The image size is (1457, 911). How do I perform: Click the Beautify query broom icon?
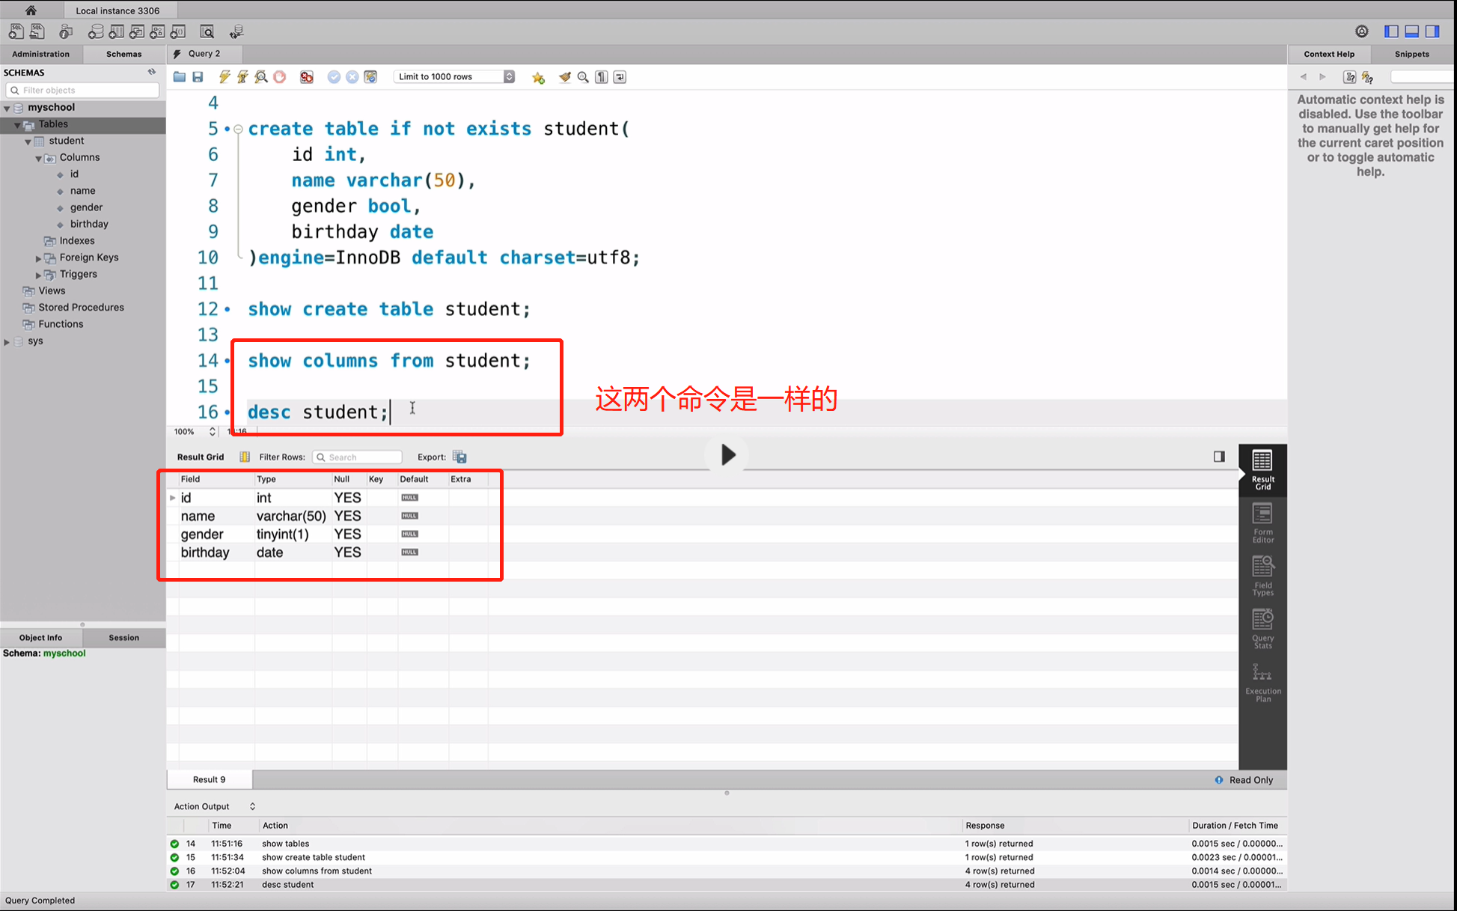[x=564, y=77]
